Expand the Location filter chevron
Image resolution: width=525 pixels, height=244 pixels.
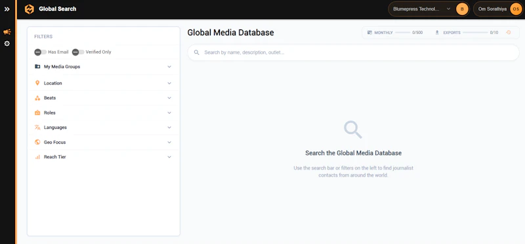click(169, 83)
